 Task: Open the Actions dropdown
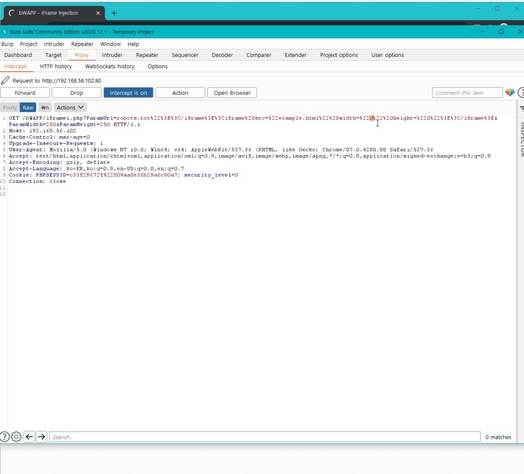tap(70, 107)
